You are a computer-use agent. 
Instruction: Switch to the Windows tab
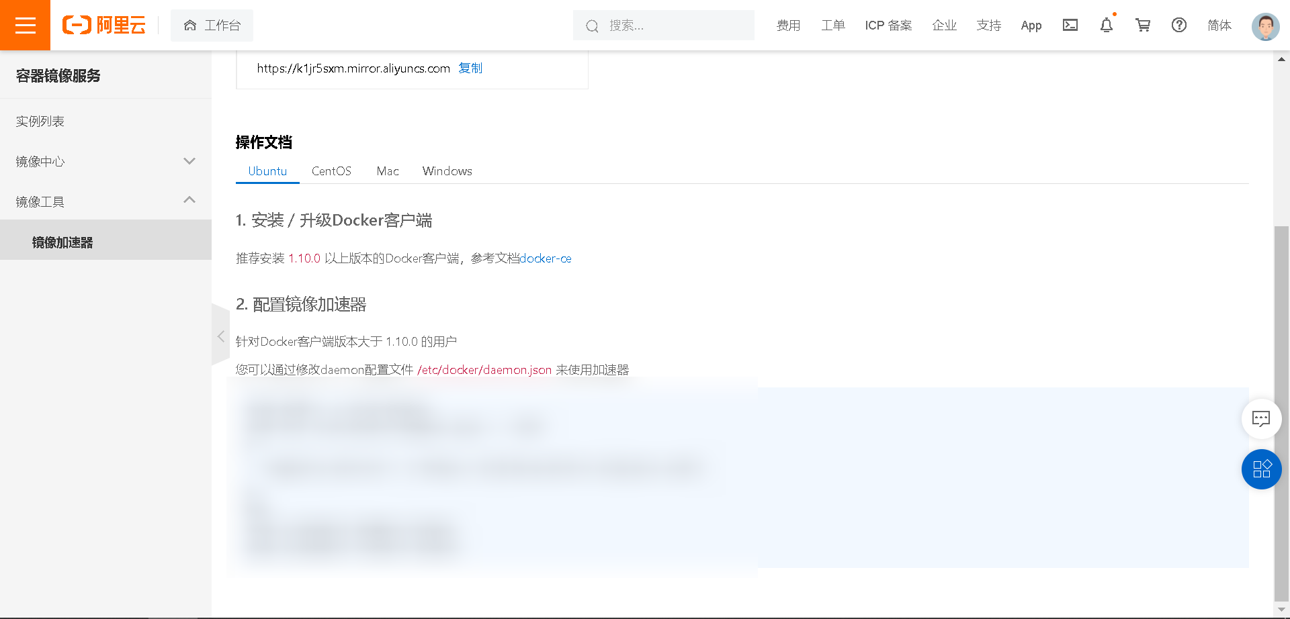point(447,171)
